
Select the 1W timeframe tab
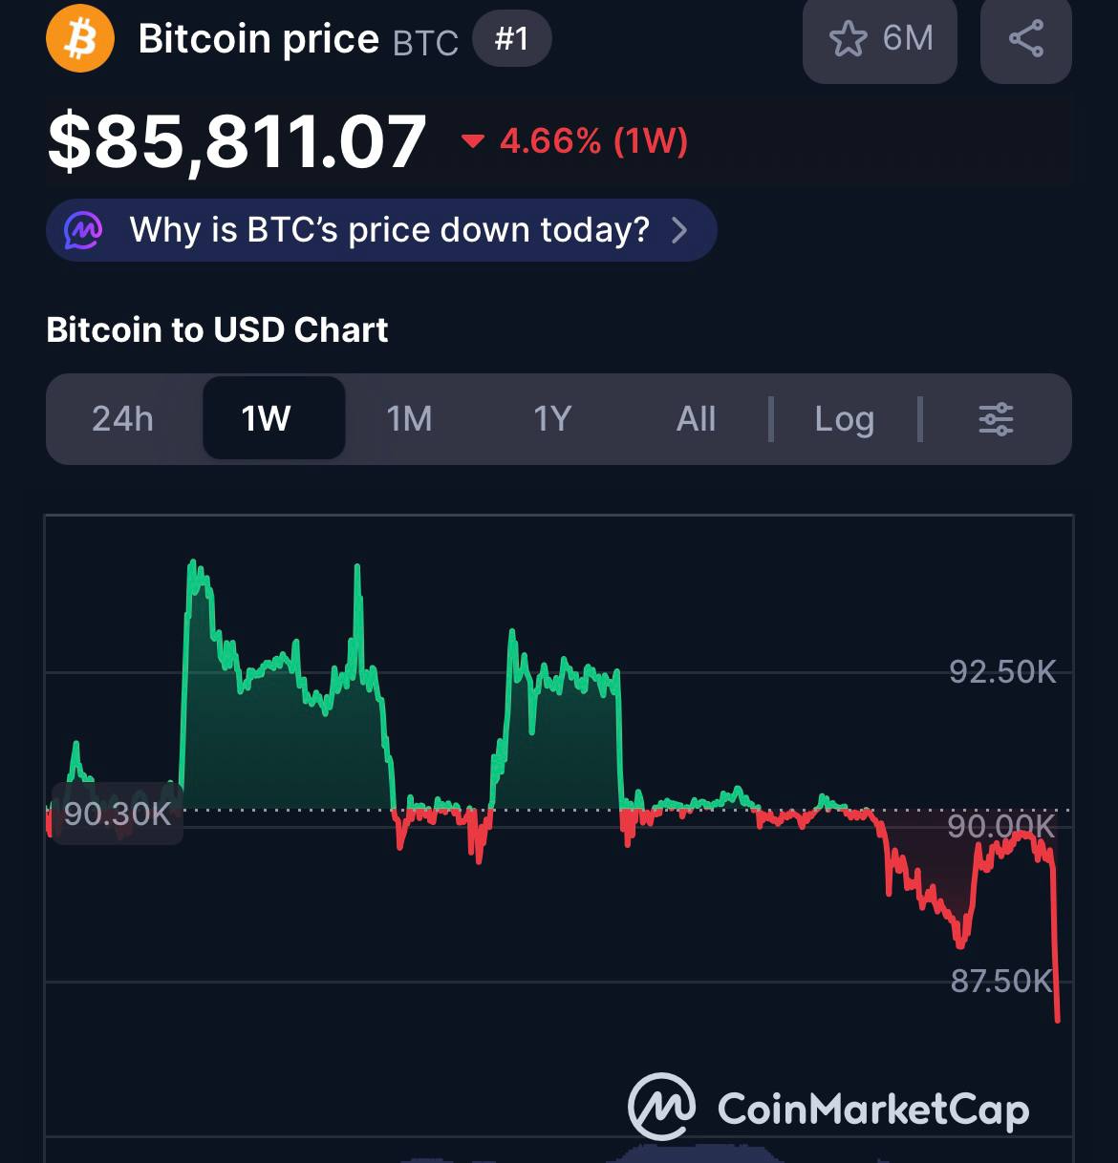[x=266, y=419]
